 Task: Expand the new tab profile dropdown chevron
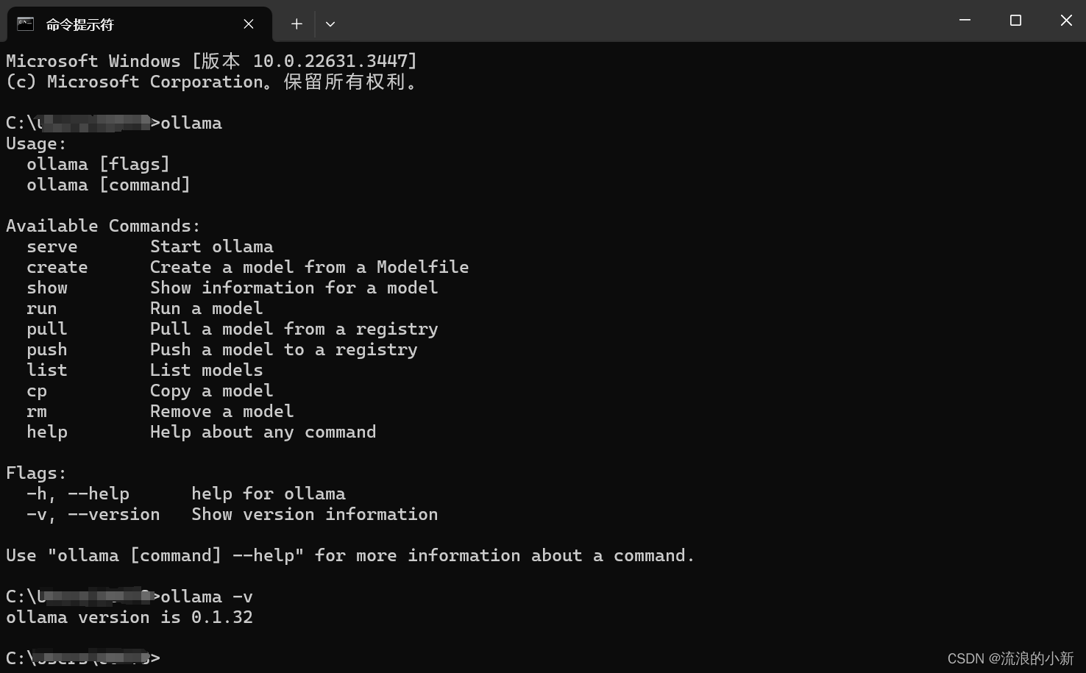click(x=330, y=24)
